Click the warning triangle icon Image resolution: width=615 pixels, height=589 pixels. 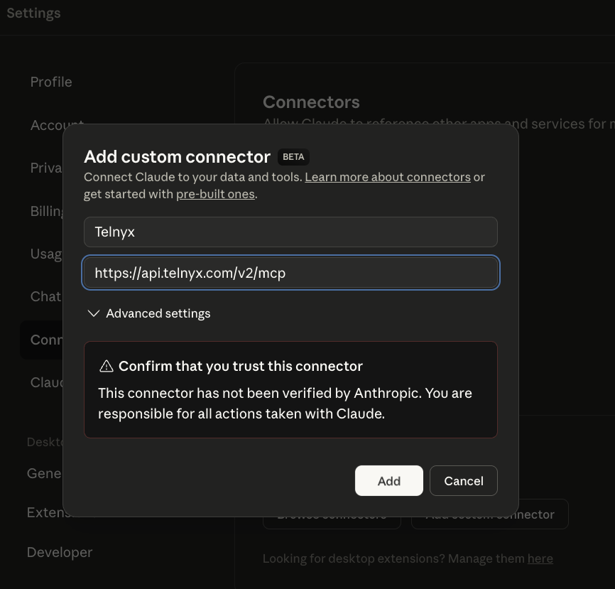point(107,367)
